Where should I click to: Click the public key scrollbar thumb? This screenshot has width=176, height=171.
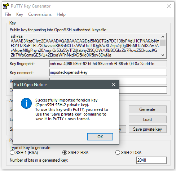coord(163,42)
